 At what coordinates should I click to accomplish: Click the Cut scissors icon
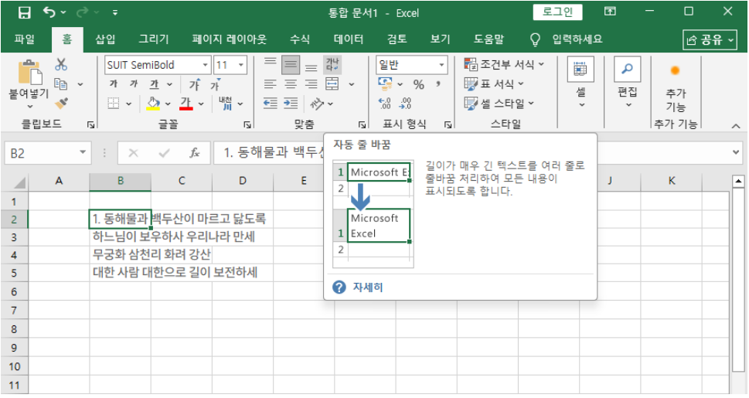(61, 65)
